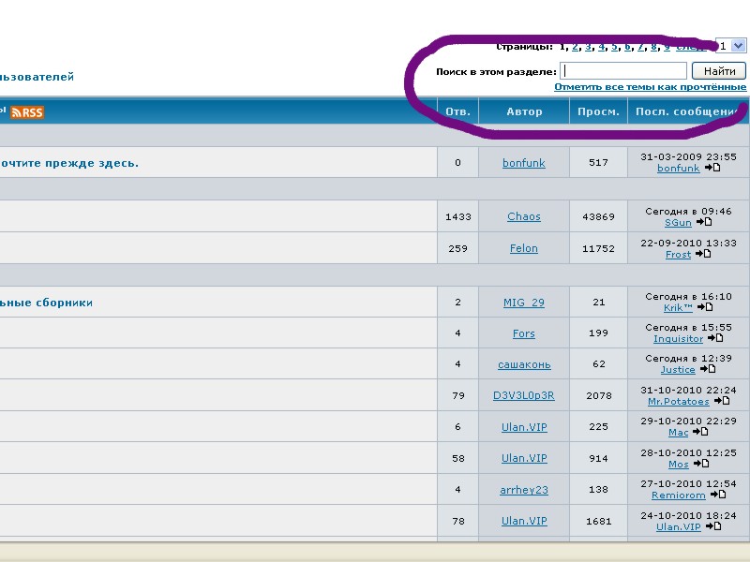The width and height of the screenshot is (750, 562).
Task: Open last post icon beside Remiorom
Action: coord(717,495)
